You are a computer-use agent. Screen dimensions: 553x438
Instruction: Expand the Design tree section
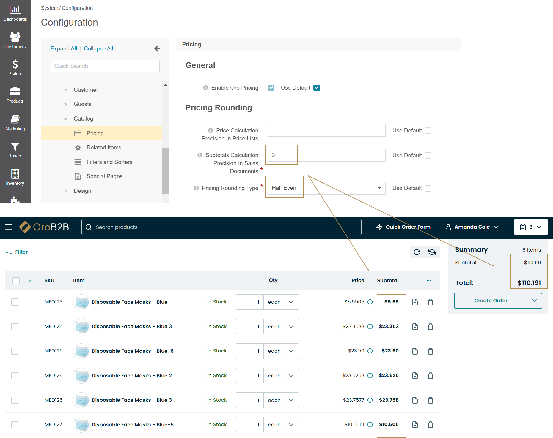click(x=66, y=191)
